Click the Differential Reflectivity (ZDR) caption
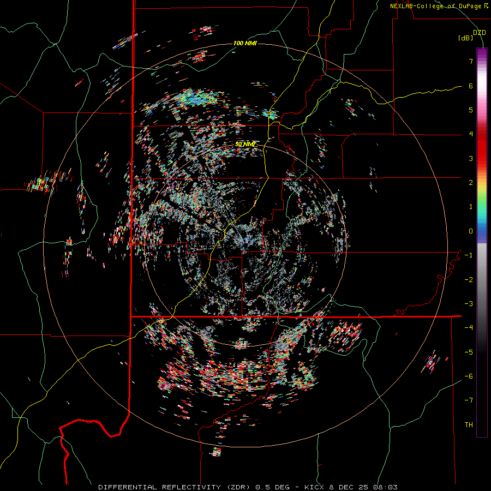491x491 pixels. [248, 487]
